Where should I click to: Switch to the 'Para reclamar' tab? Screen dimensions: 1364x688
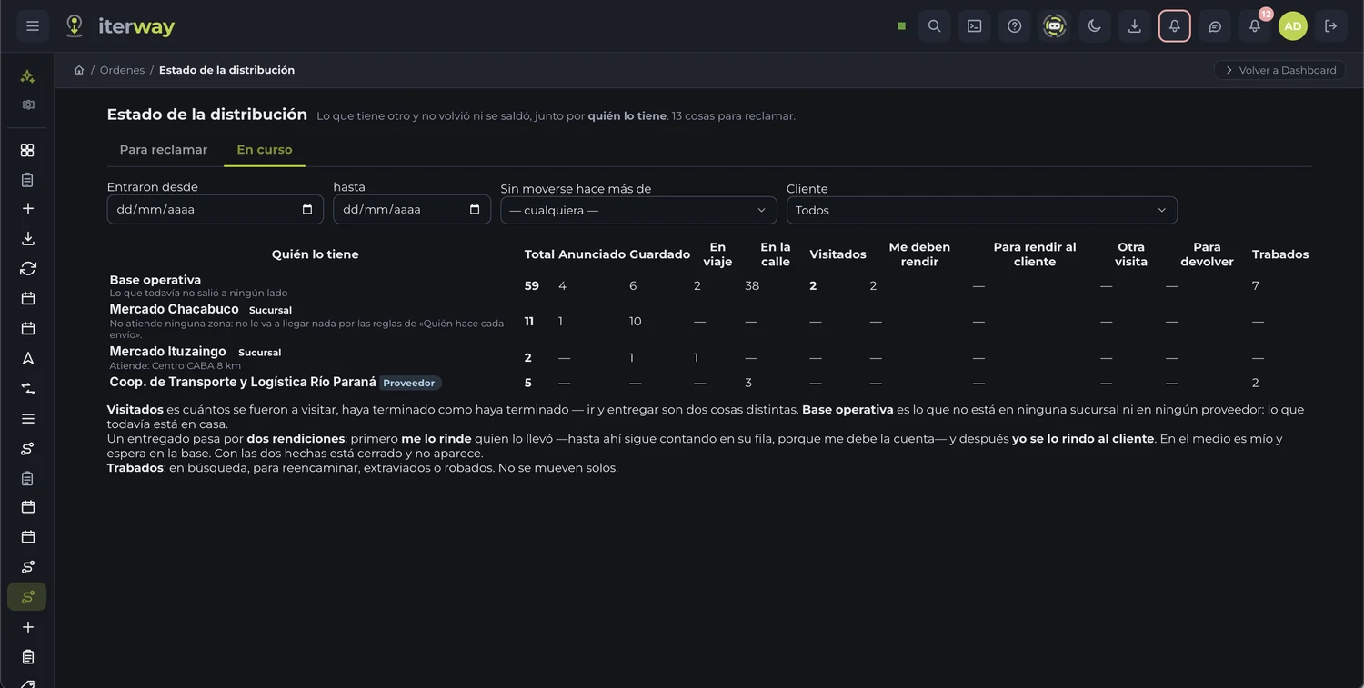coord(164,149)
